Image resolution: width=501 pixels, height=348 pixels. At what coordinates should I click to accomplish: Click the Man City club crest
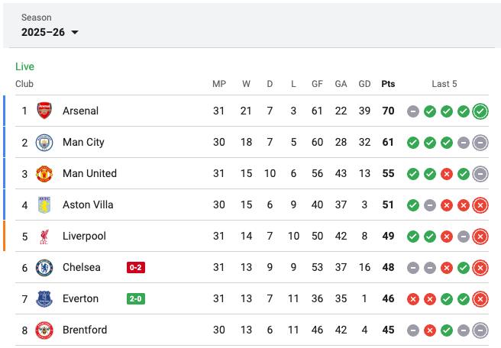tap(44, 142)
